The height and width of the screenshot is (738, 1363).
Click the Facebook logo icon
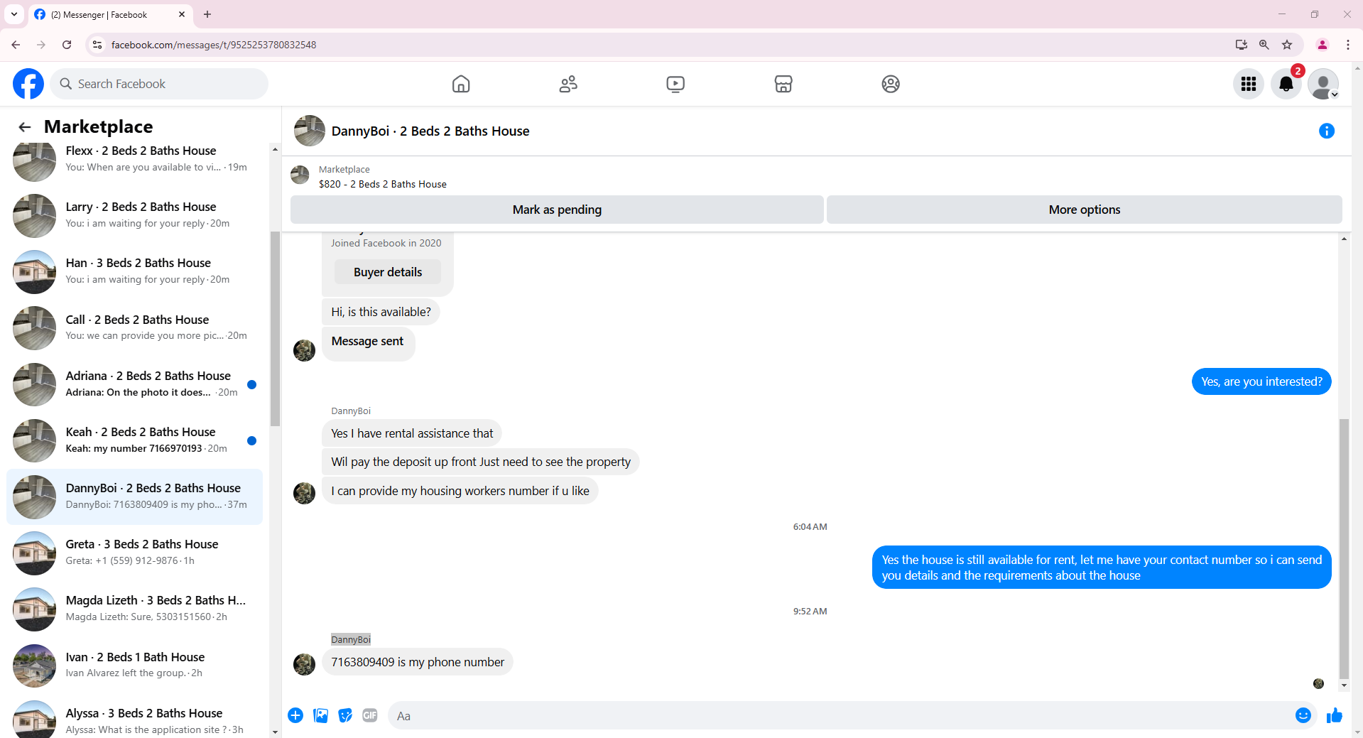coord(28,84)
